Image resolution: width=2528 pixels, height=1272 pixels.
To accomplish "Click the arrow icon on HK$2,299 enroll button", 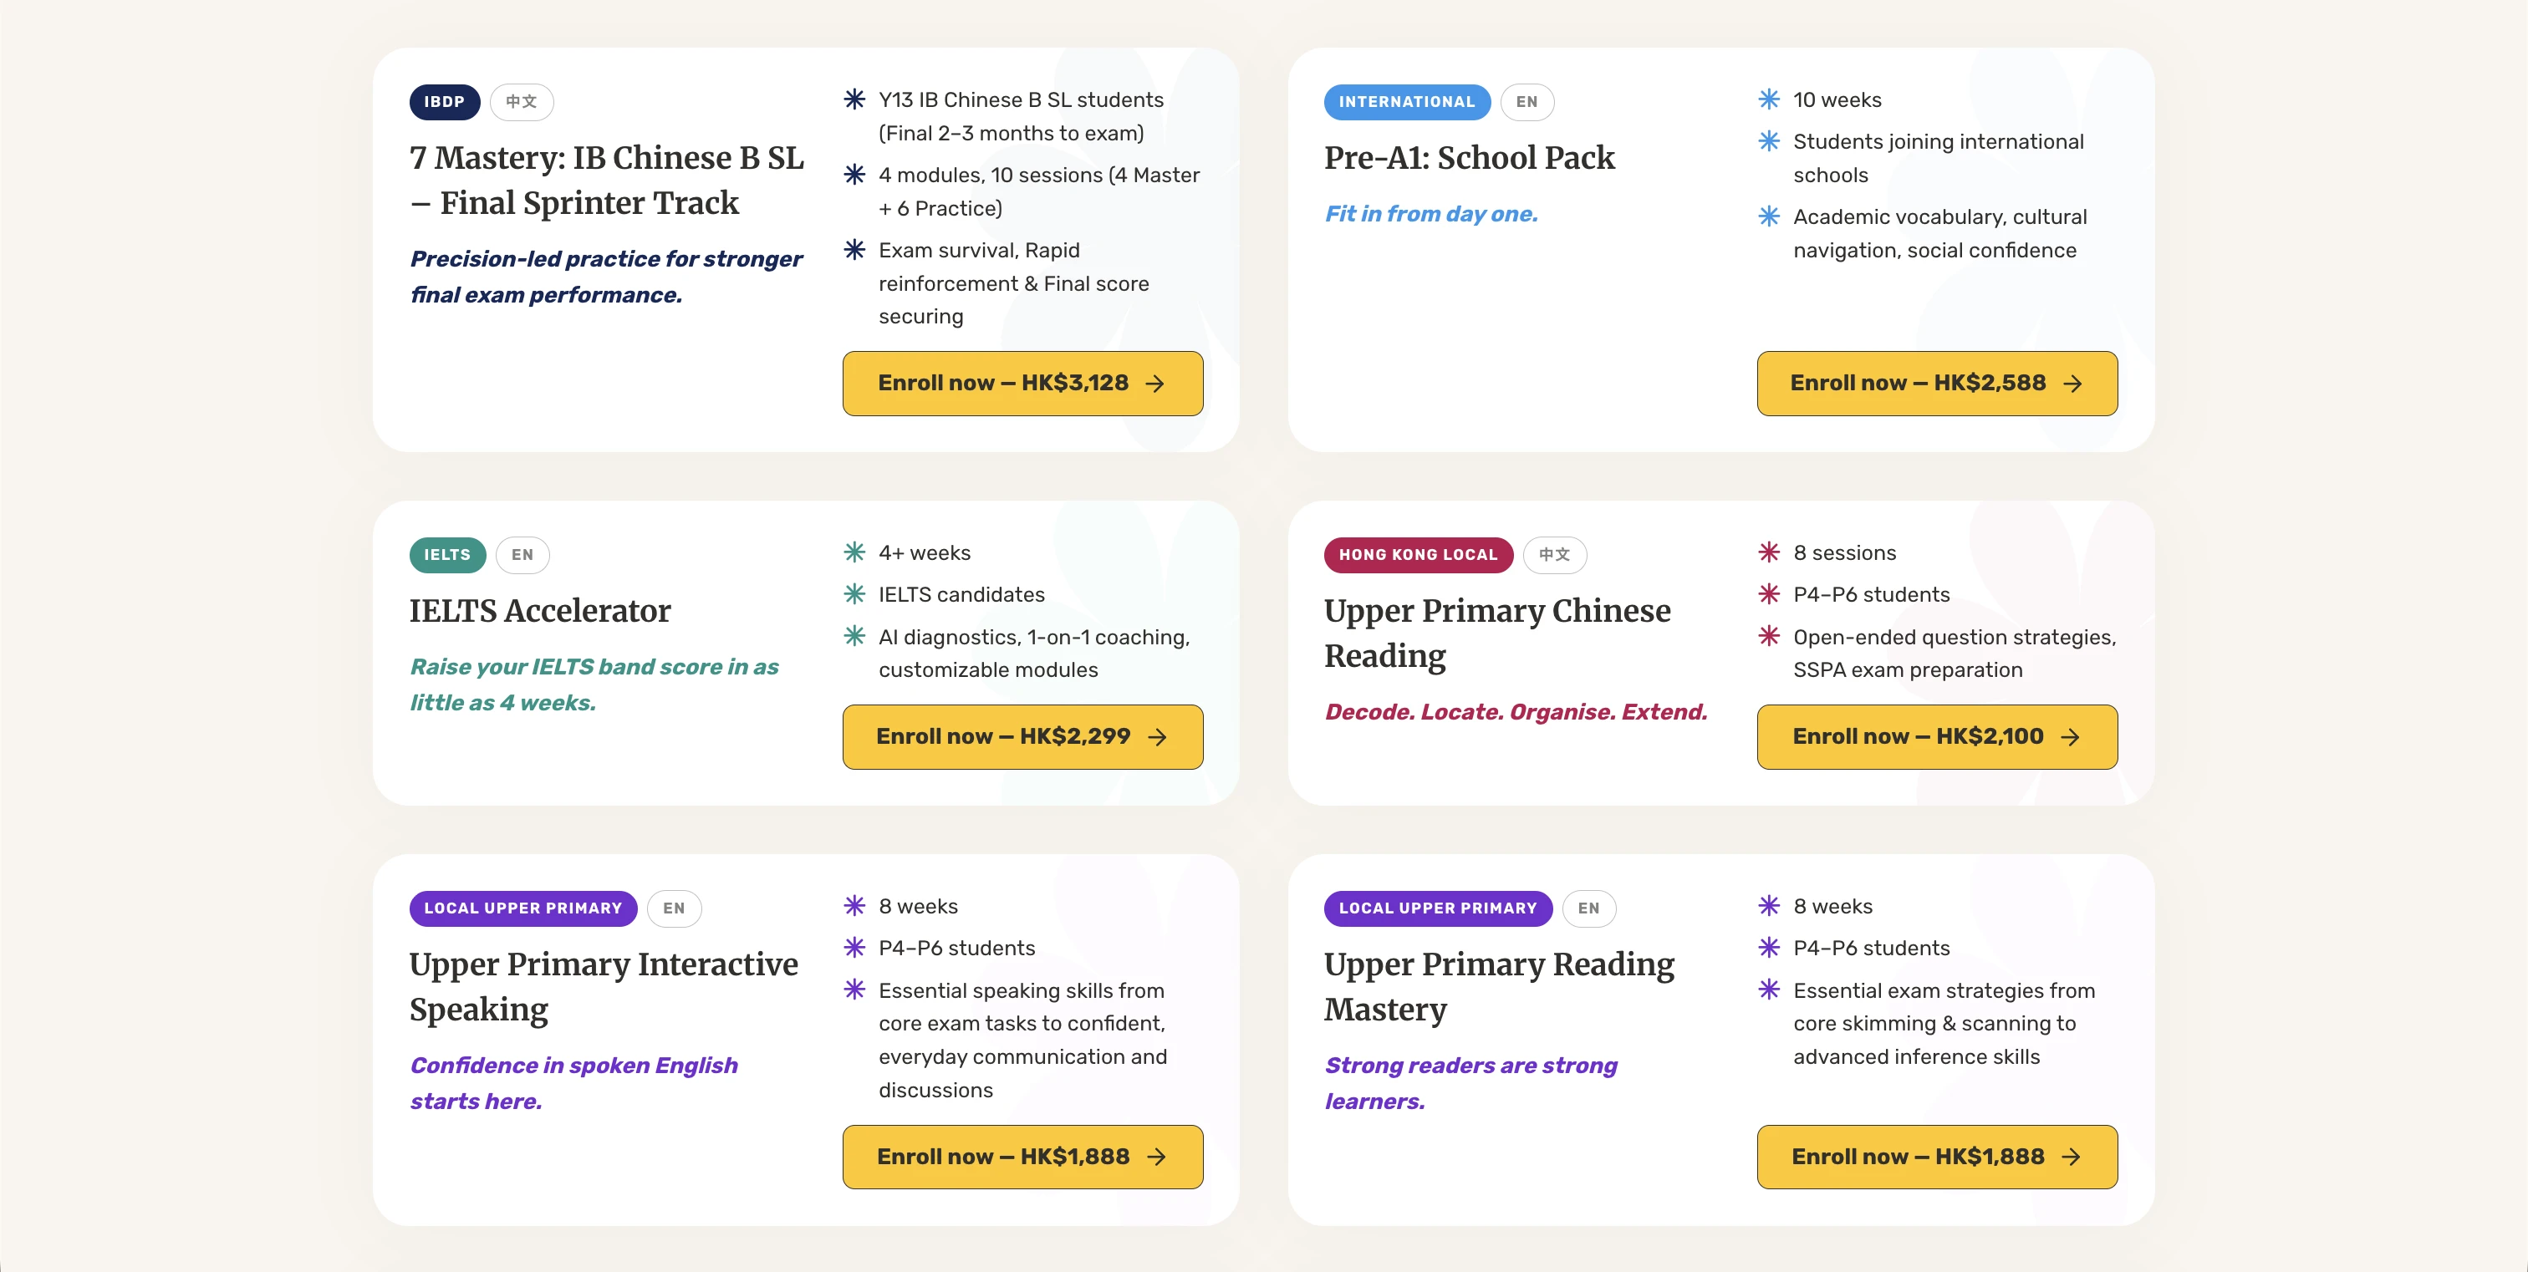I will click(1158, 736).
